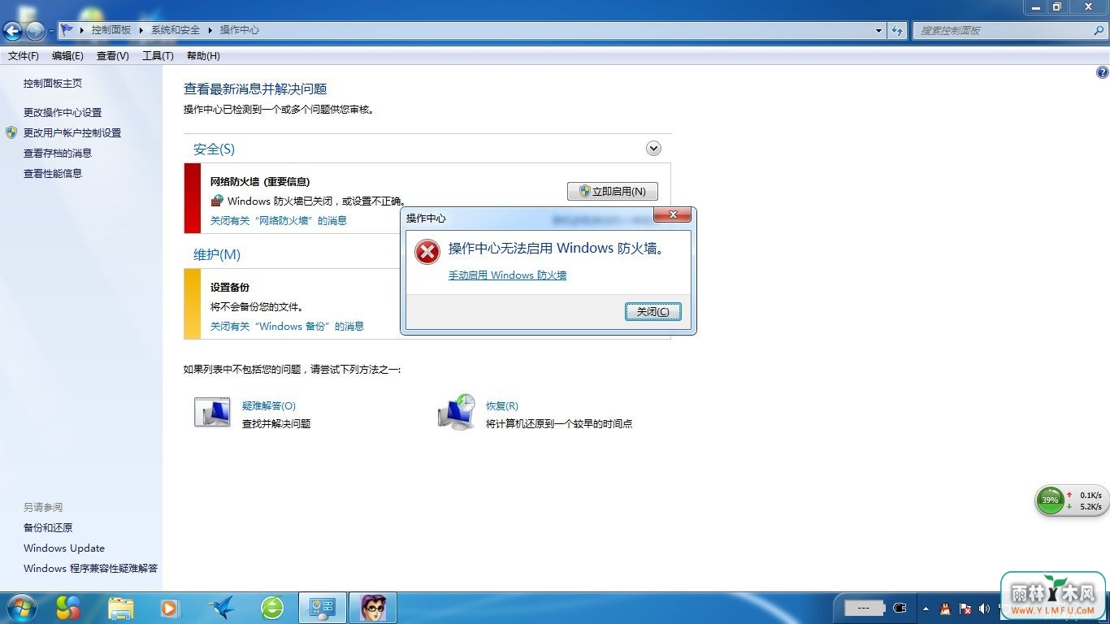Click the forward navigation arrow
This screenshot has width=1110, height=624.
tap(35, 32)
